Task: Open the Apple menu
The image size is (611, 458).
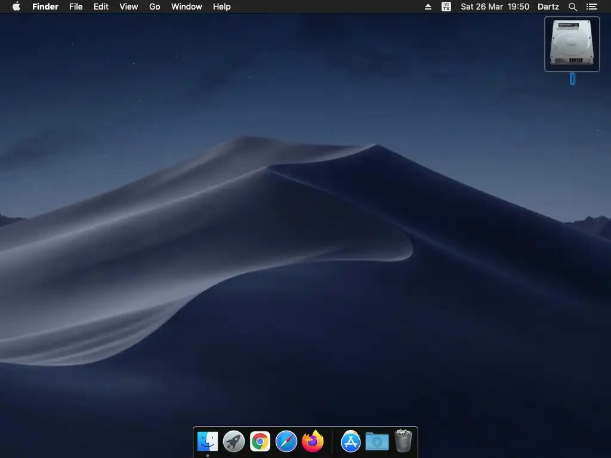Action: coord(16,6)
